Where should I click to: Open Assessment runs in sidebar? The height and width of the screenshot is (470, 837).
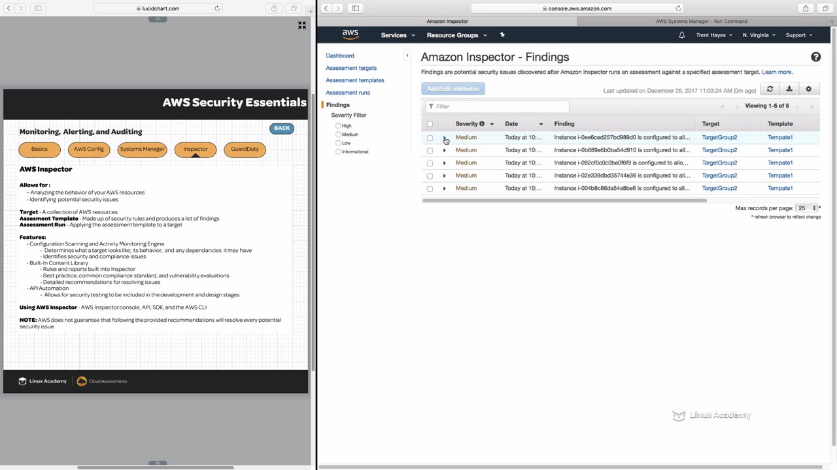[348, 93]
